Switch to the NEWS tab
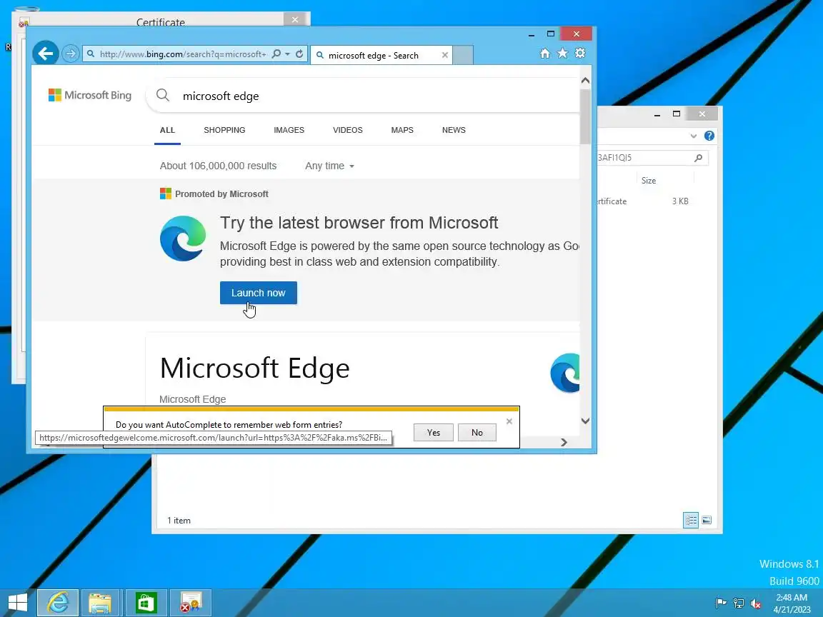The width and height of the screenshot is (823, 617). [454, 130]
